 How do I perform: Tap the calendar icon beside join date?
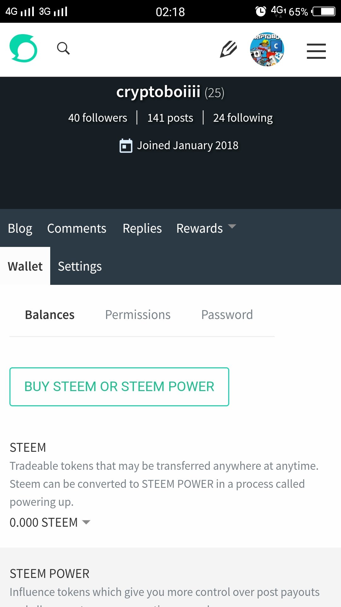click(x=126, y=146)
